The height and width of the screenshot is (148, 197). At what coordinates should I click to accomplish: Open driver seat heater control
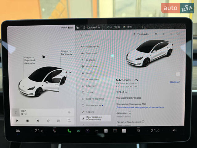point(55,131)
